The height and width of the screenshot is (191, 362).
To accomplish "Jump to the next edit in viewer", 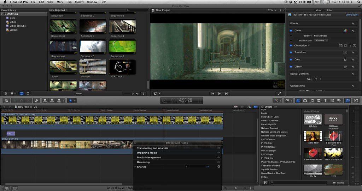I will tap(227, 94).
